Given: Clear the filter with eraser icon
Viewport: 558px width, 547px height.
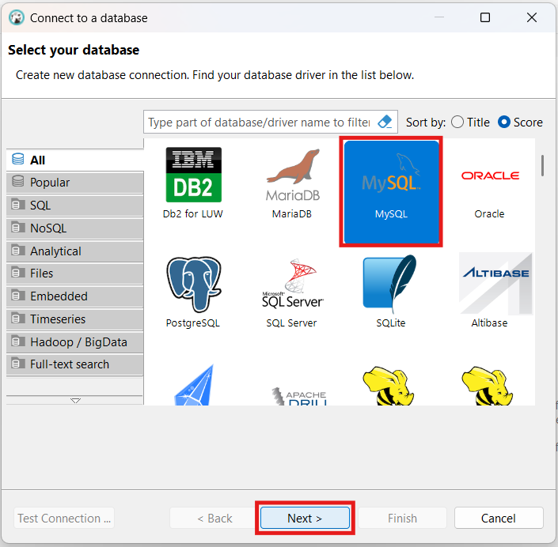Looking at the screenshot, I should coord(385,122).
